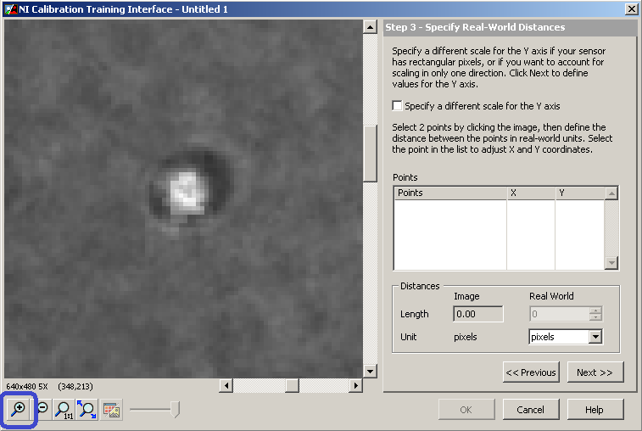Screen dimensions: 642x431
Task: Click the Points column header
Action: (x=450, y=193)
